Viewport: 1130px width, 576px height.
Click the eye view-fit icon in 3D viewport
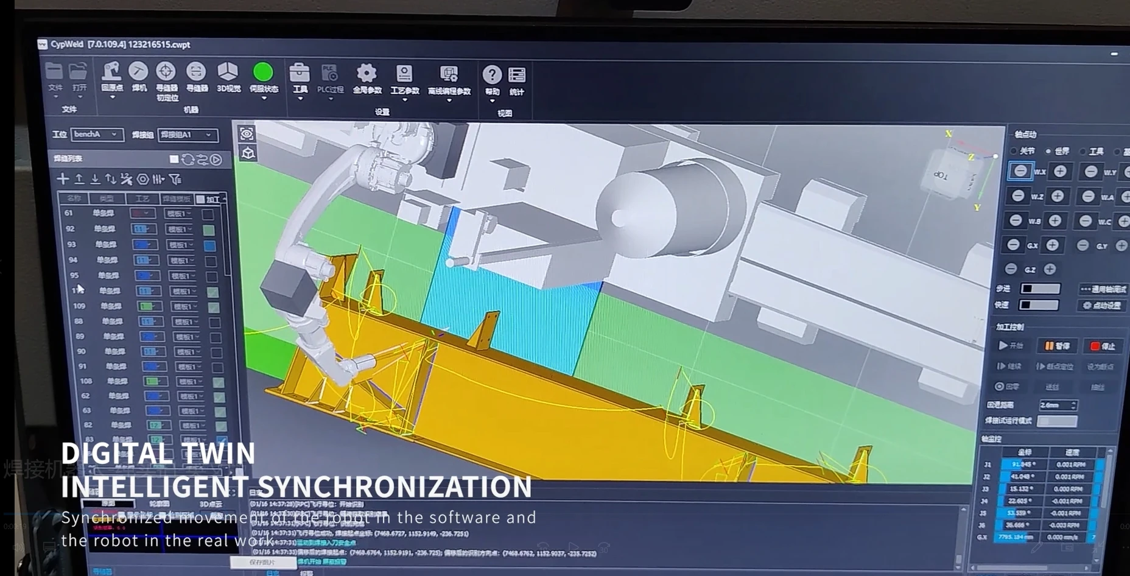coord(247,133)
